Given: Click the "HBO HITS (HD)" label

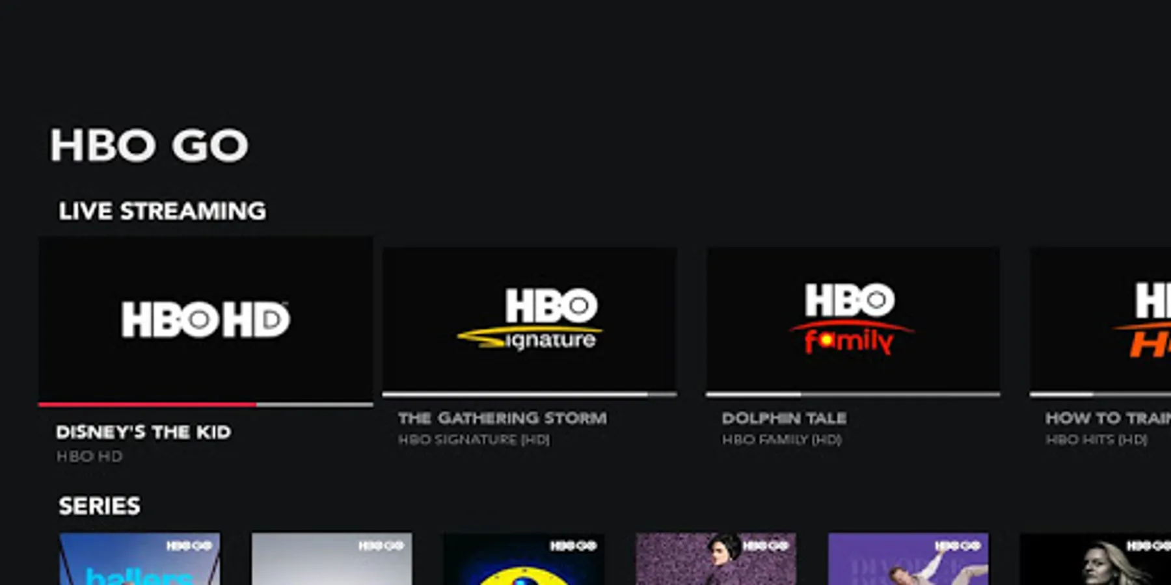Looking at the screenshot, I should (1096, 440).
